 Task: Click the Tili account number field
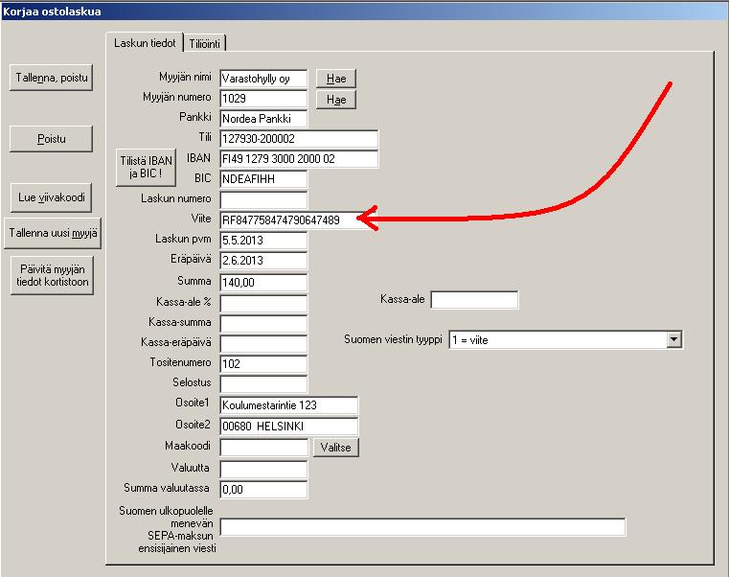[x=299, y=139]
